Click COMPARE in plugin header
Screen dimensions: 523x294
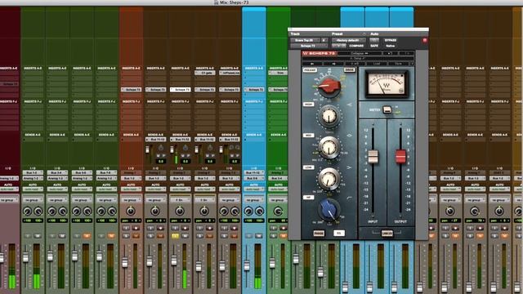pyautogui.click(x=356, y=46)
